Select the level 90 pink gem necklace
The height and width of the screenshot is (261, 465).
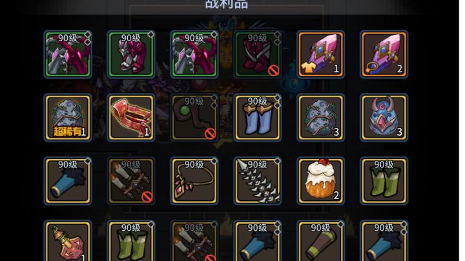[194, 181]
